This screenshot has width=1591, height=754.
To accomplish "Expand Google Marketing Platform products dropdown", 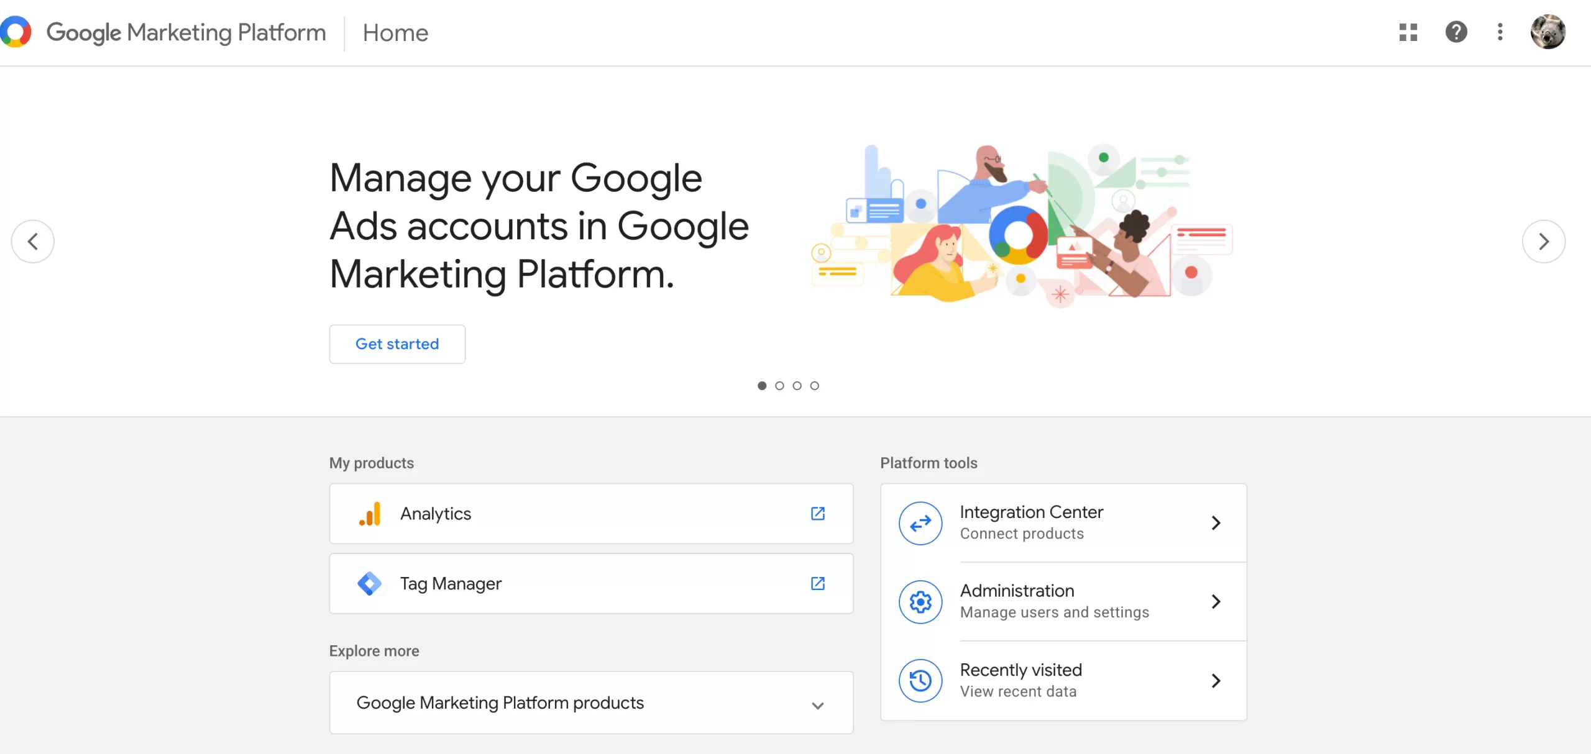I will (591, 703).
